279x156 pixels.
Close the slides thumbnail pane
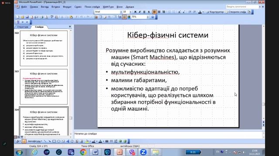70,26
